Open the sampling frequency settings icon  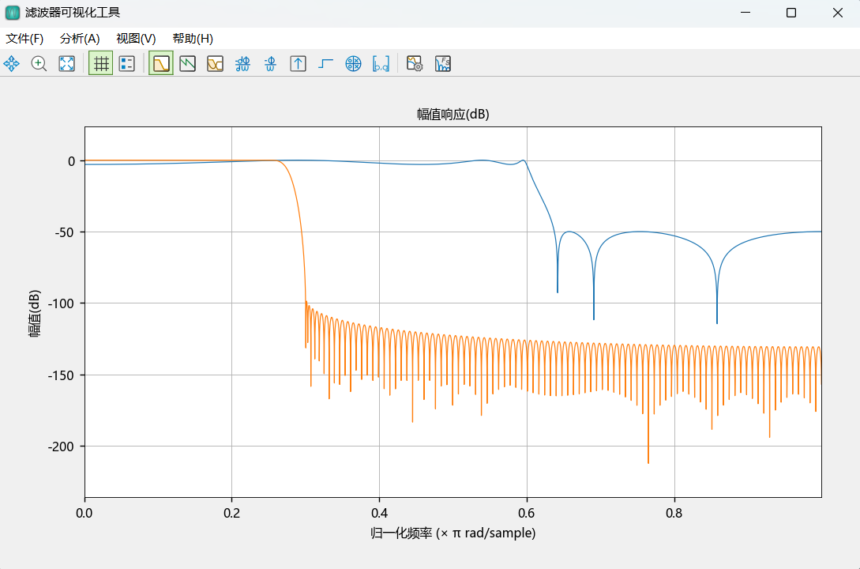pyautogui.click(x=442, y=64)
